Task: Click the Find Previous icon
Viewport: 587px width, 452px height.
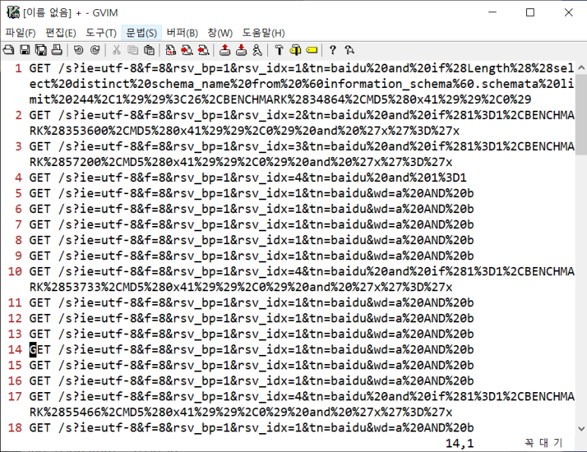Action: click(204, 50)
